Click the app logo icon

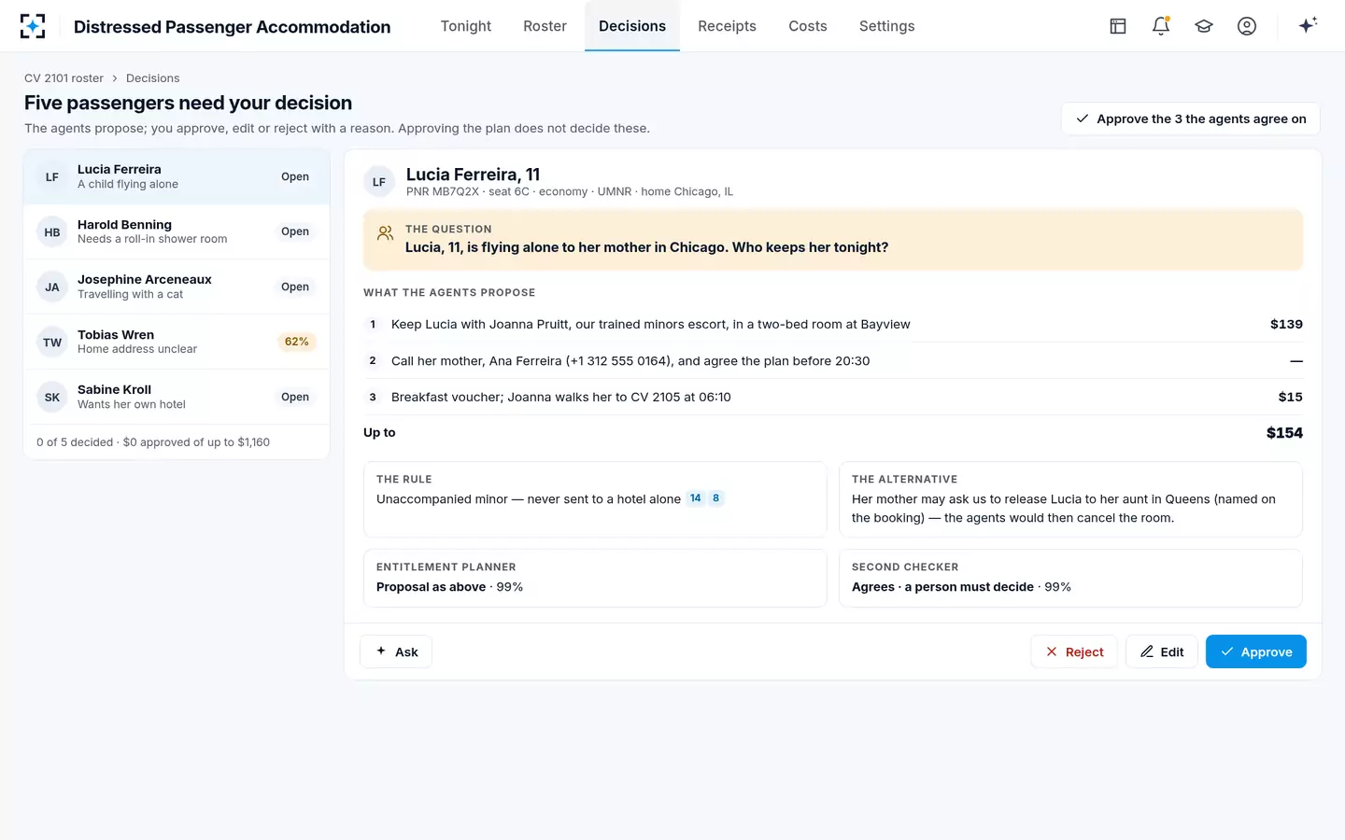click(33, 26)
